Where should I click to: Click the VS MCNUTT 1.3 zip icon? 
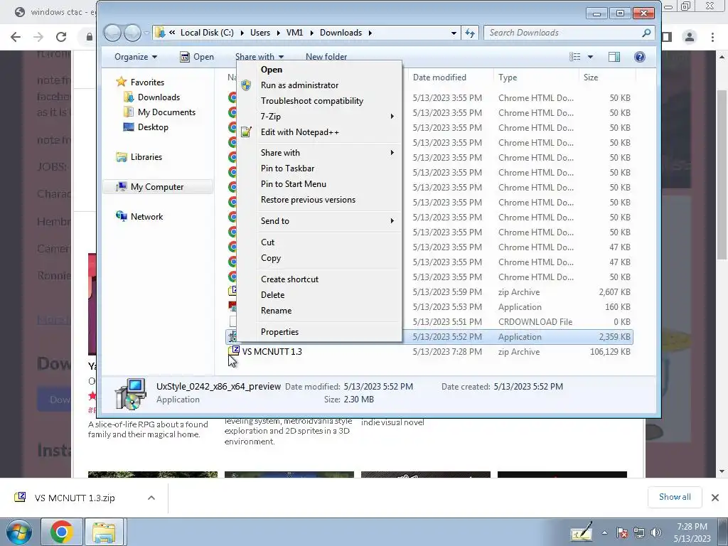click(233, 351)
